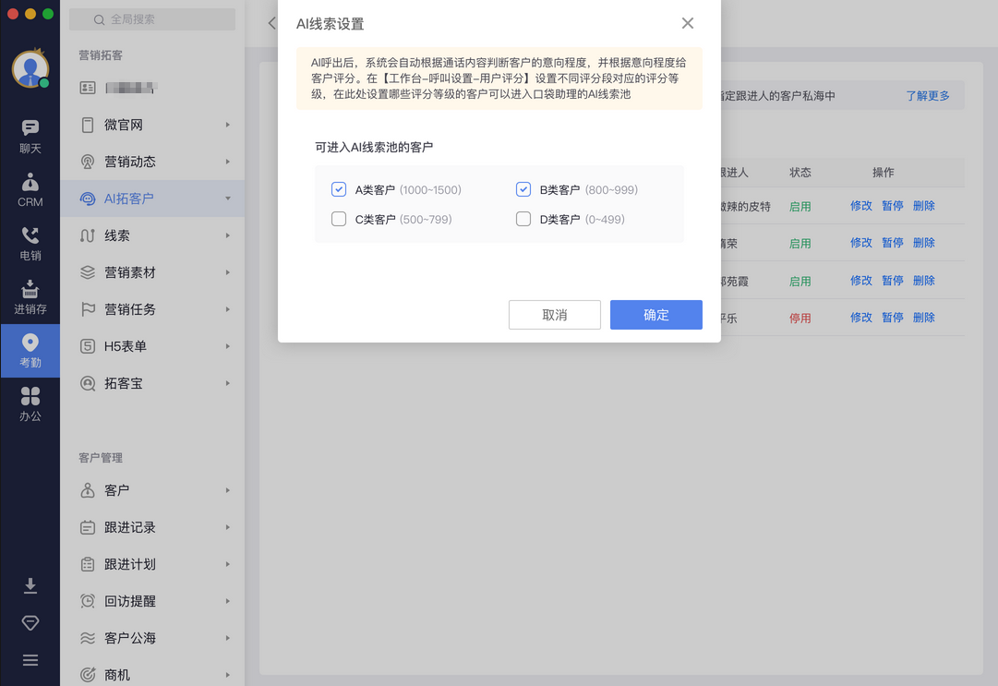Click the 商机 target icon

click(88, 675)
